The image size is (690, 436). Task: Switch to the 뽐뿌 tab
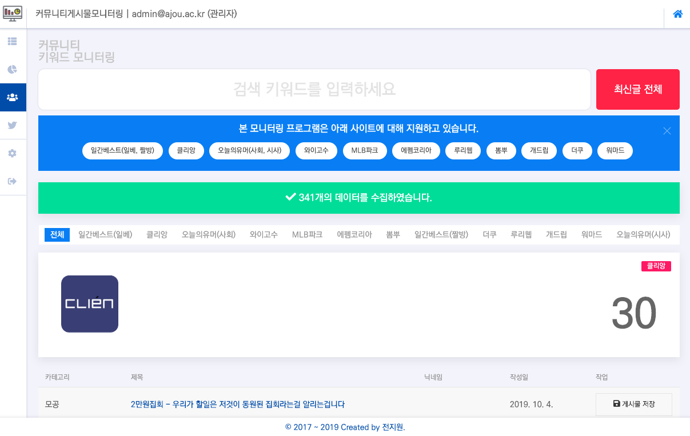pos(393,234)
